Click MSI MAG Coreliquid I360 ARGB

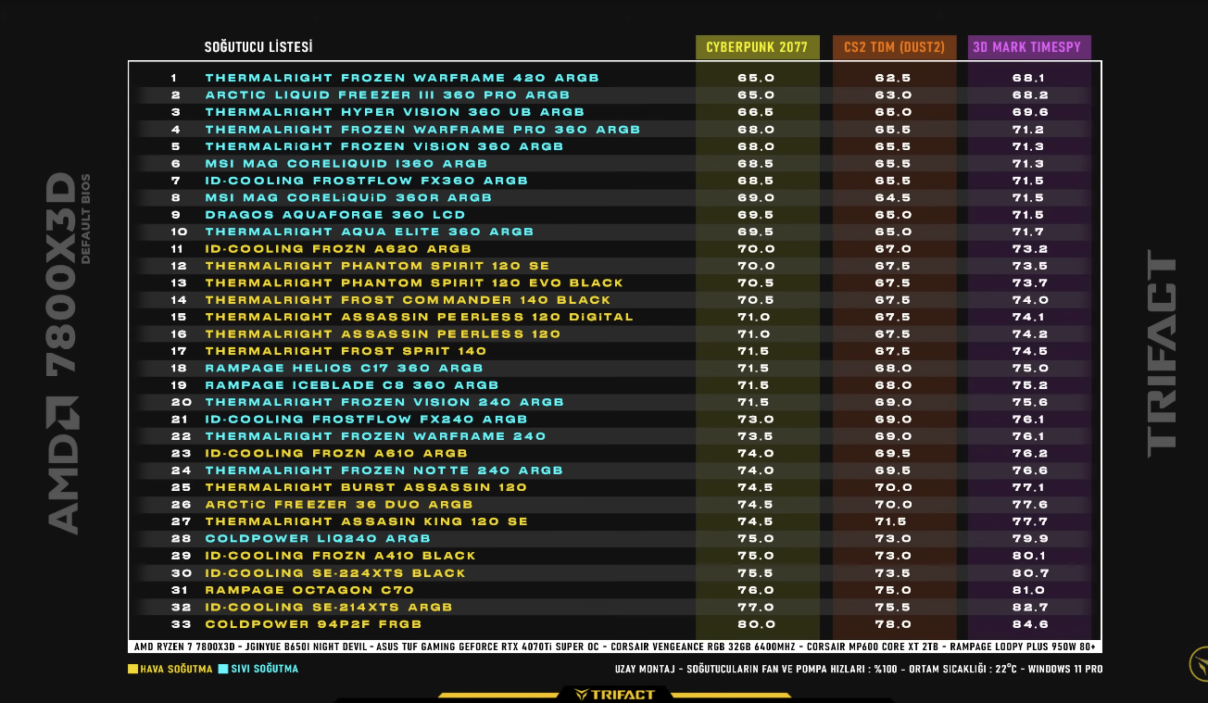(346, 164)
